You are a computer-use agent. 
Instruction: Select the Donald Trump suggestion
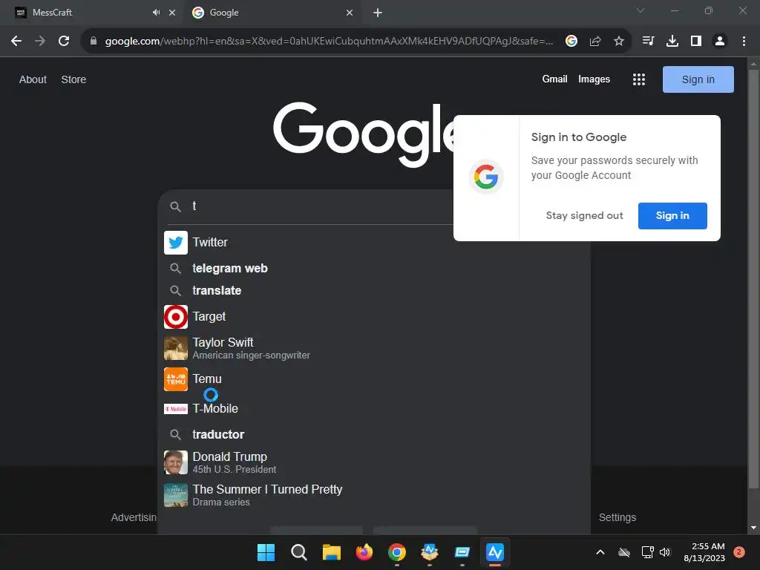[x=374, y=462]
